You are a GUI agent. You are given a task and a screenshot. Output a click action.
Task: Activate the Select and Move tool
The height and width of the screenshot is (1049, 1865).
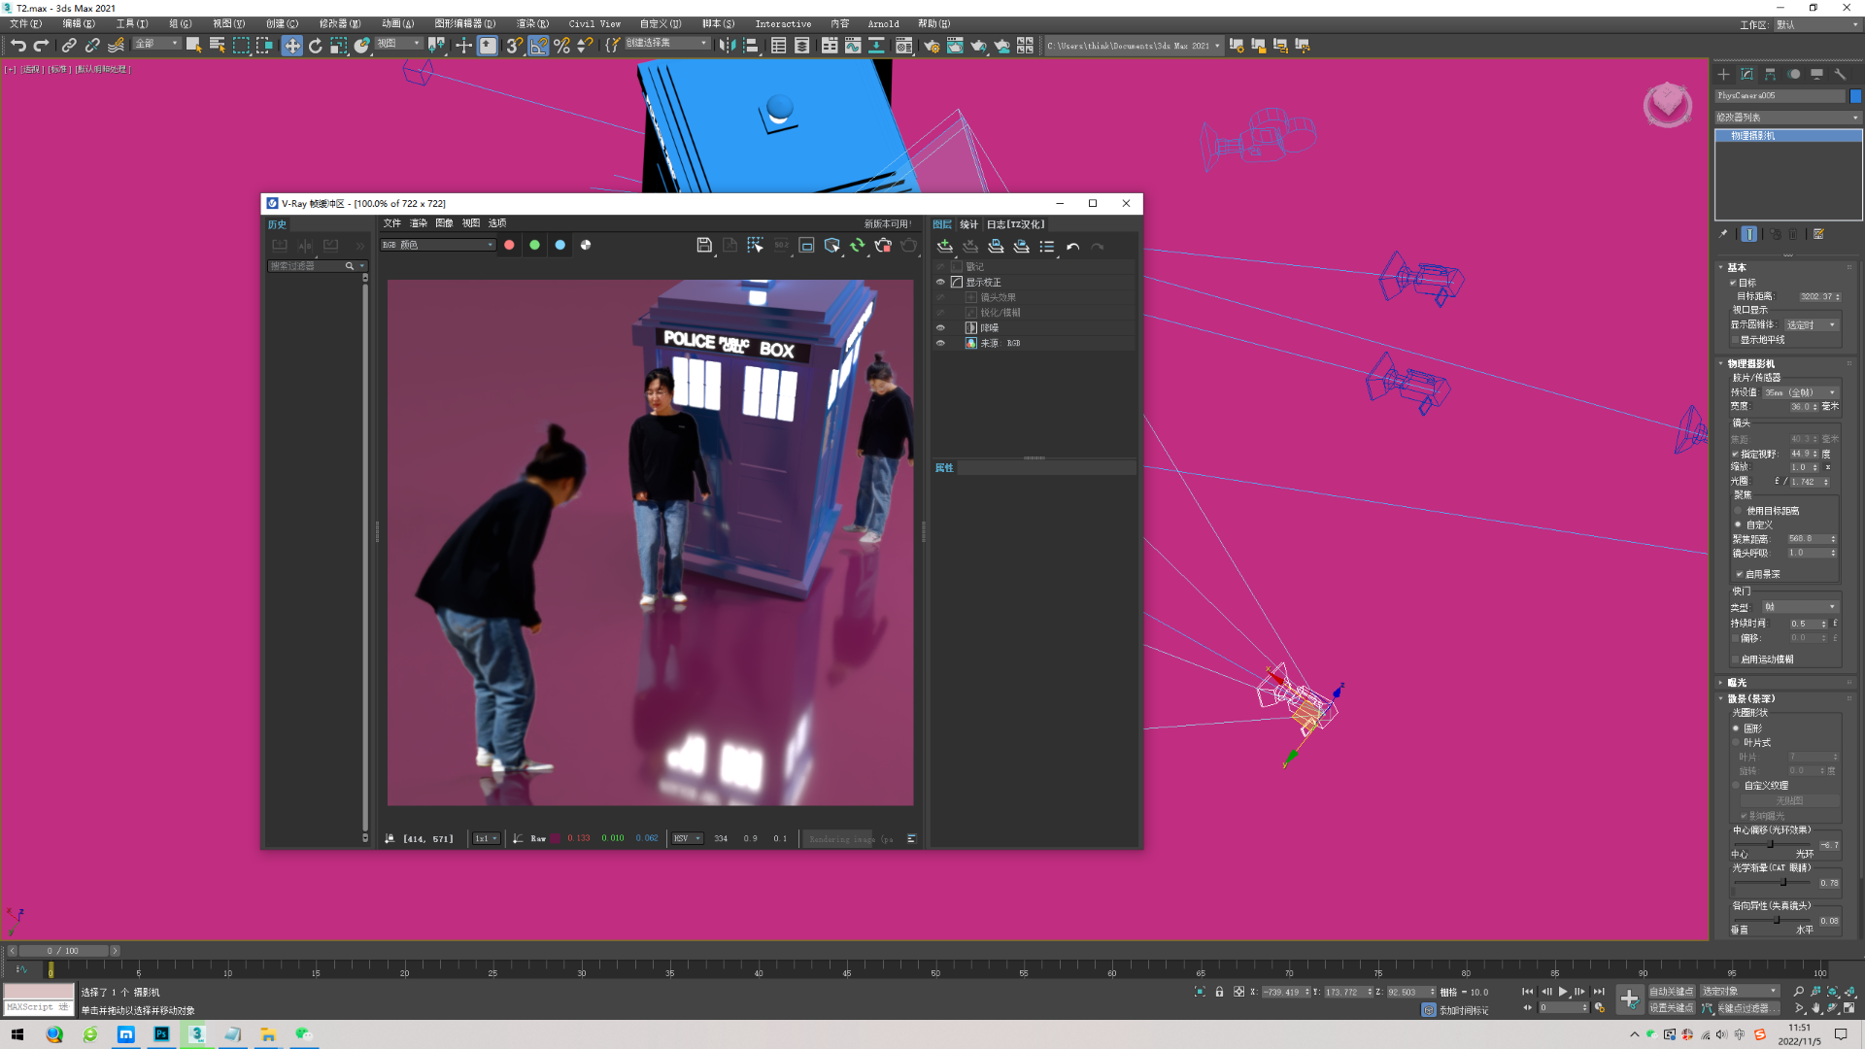pyautogui.click(x=291, y=45)
